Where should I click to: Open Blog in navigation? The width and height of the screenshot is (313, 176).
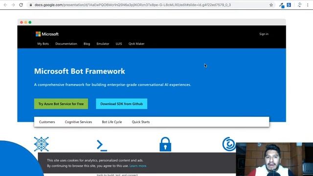click(87, 44)
